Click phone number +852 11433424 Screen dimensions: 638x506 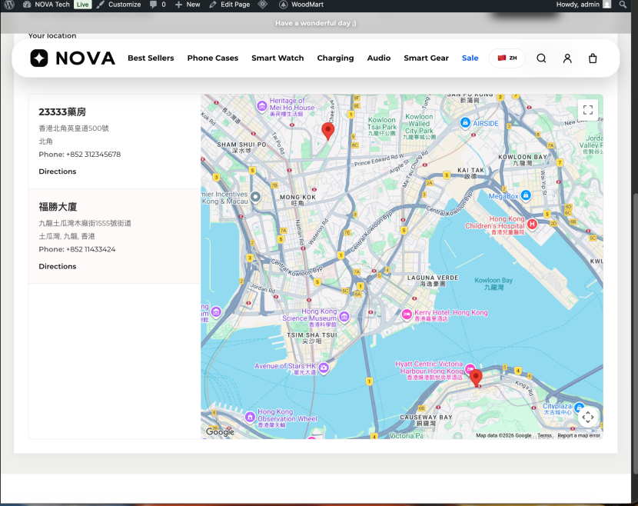click(91, 249)
